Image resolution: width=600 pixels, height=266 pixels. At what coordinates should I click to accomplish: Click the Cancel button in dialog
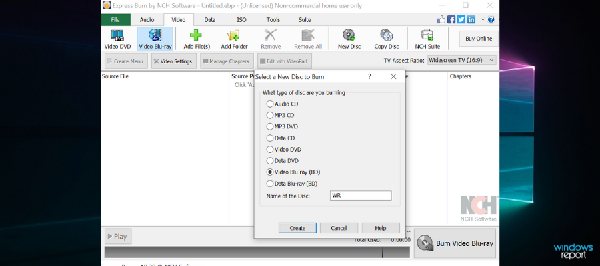tap(339, 228)
